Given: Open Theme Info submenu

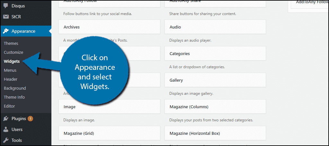Looking at the screenshot, I should [x=14, y=97].
